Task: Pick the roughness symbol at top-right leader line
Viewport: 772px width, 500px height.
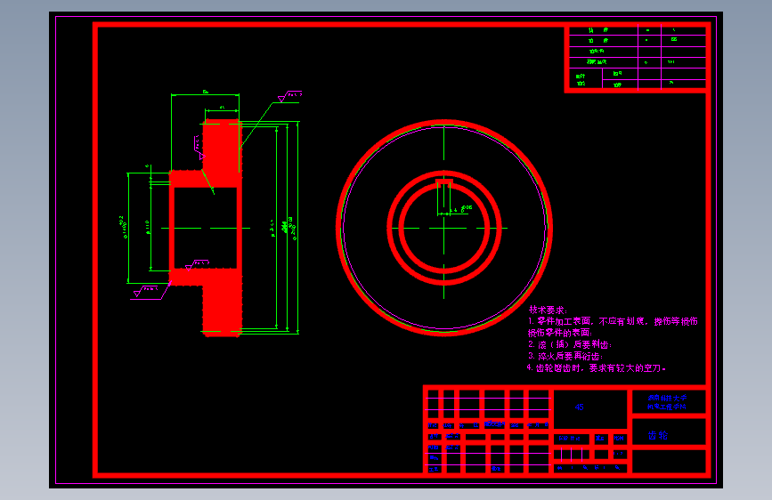Action: point(289,96)
